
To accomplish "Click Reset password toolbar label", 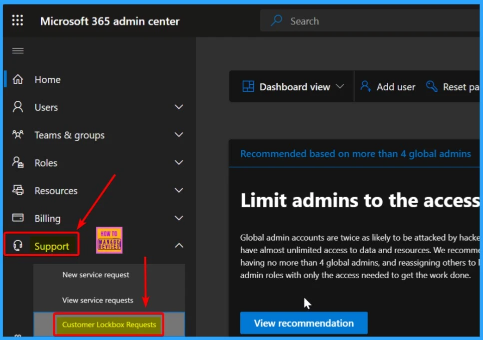I will click(461, 87).
